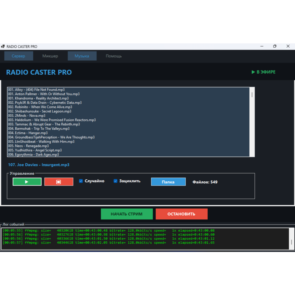
Task: Click the playlist vertical scrollbar
Action: pyautogui.click(x=252, y=94)
